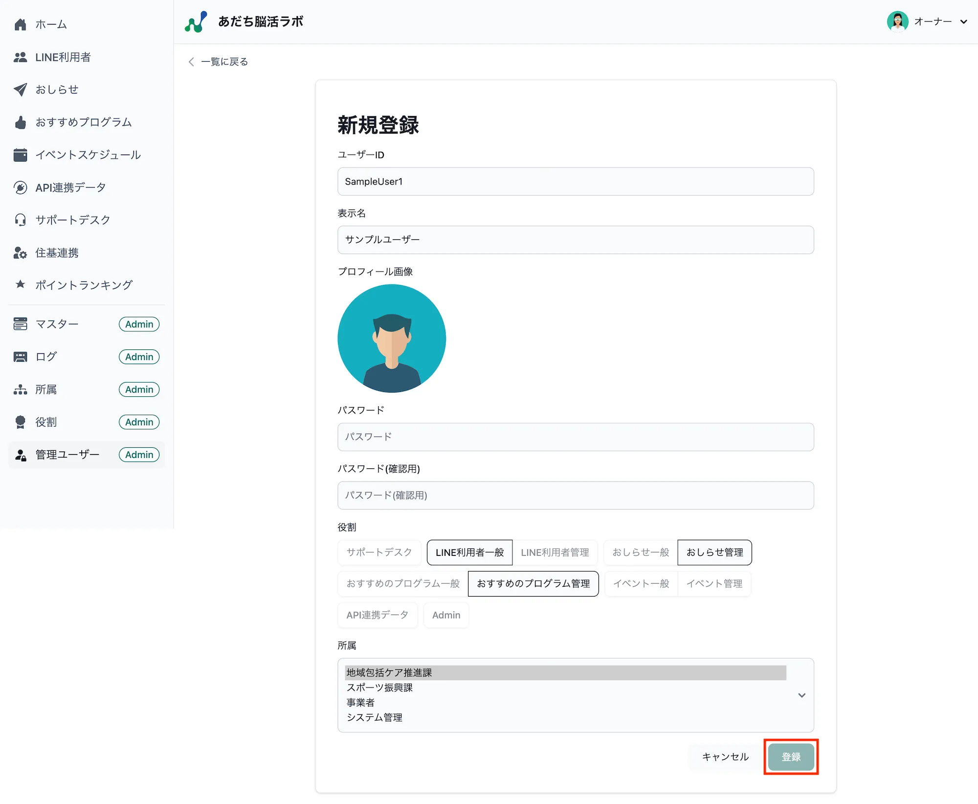The height and width of the screenshot is (804, 978).
Task: Go to おすすめプログラム section
Action: (84, 122)
